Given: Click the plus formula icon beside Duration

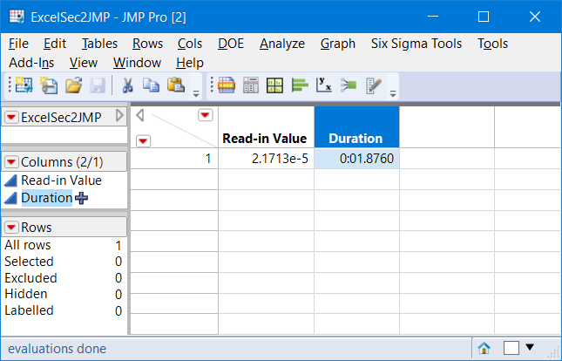Looking at the screenshot, I should [81, 198].
